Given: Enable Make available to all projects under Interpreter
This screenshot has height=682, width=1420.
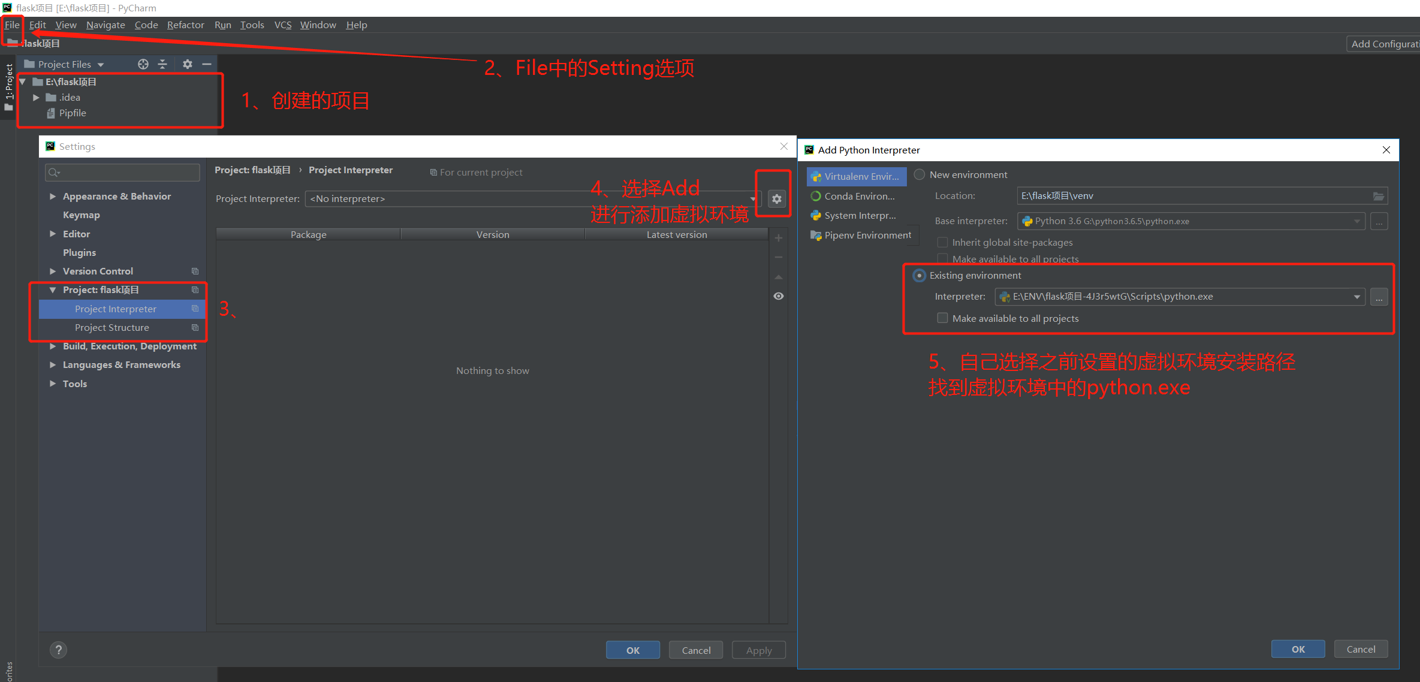Looking at the screenshot, I should (943, 318).
